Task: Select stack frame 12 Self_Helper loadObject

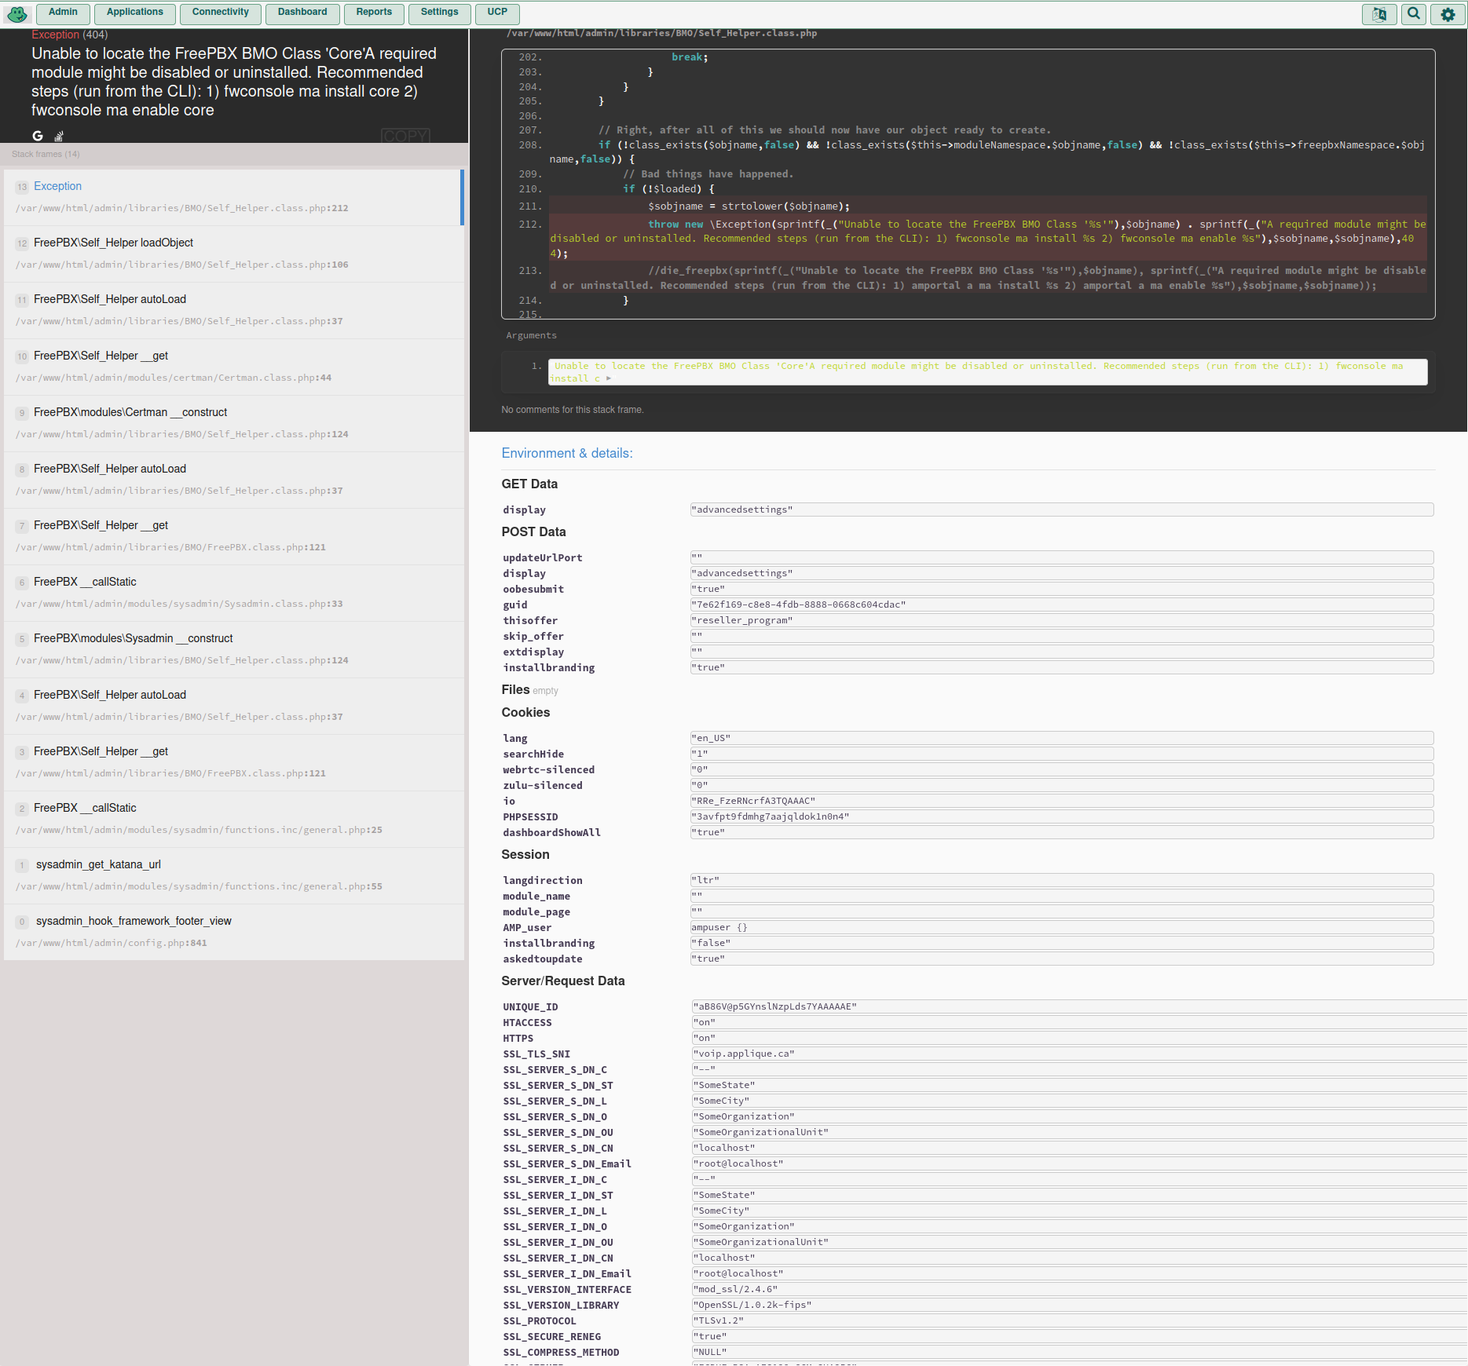Action: click(x=234, y=254)
